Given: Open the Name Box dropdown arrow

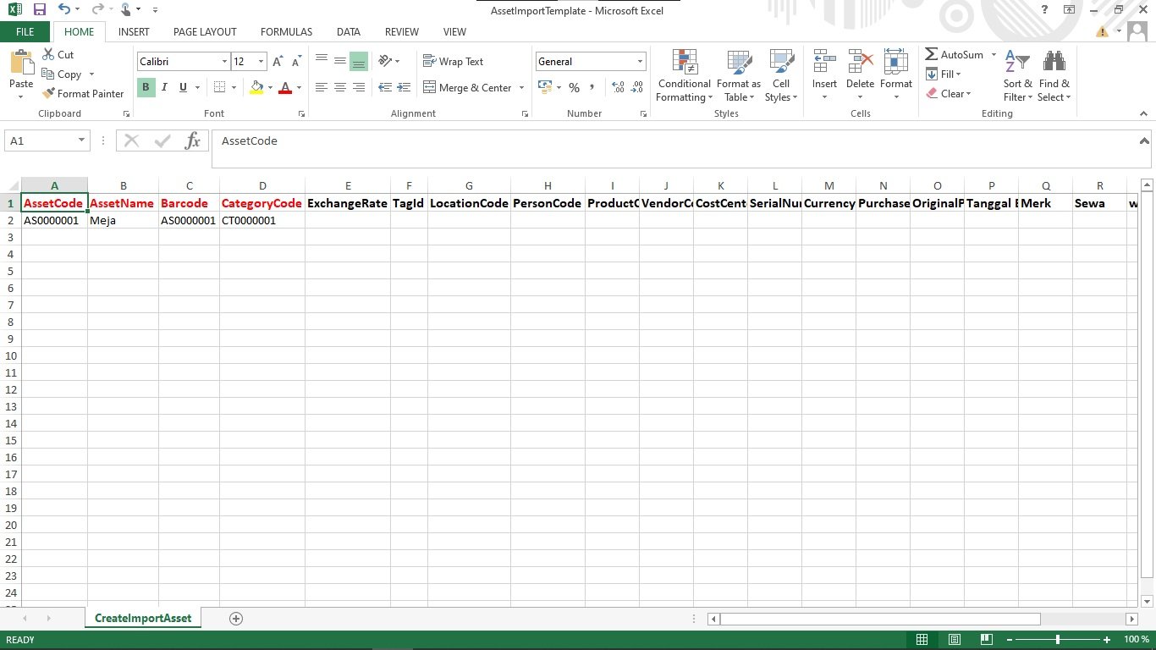Looking at the screenshot, I should click(81, 140).
